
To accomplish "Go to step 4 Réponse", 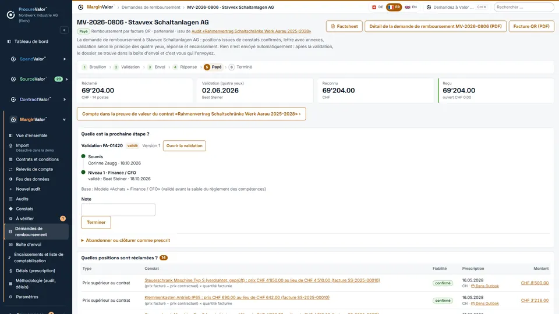I will [185, 67].
